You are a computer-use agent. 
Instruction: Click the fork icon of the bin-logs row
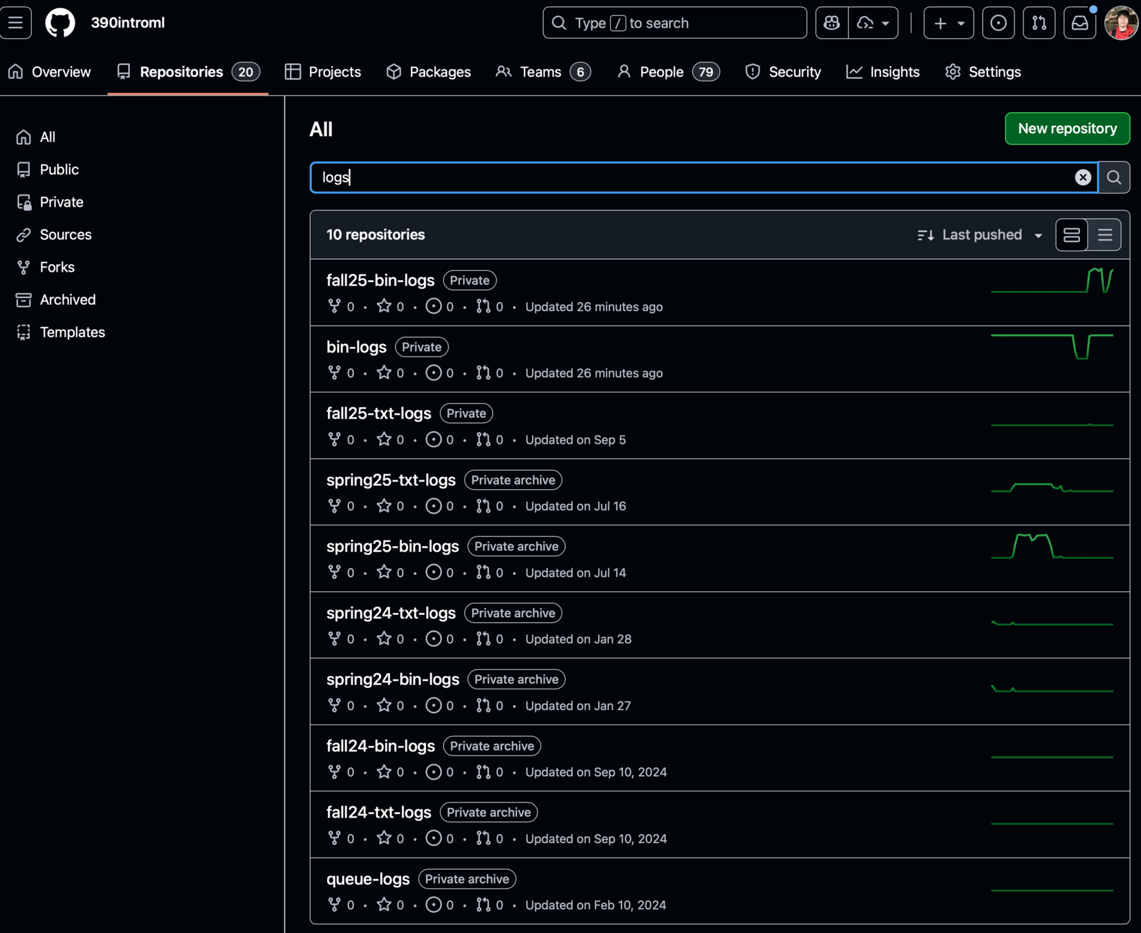335,373
